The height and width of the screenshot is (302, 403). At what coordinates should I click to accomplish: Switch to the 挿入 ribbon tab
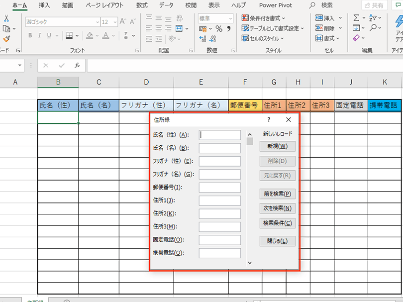point(44,5)
